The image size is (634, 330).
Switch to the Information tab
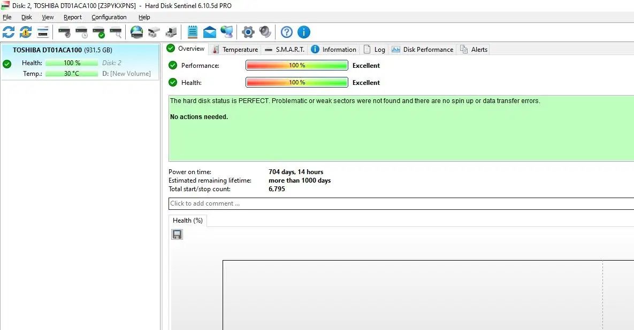tap(333, 50)
